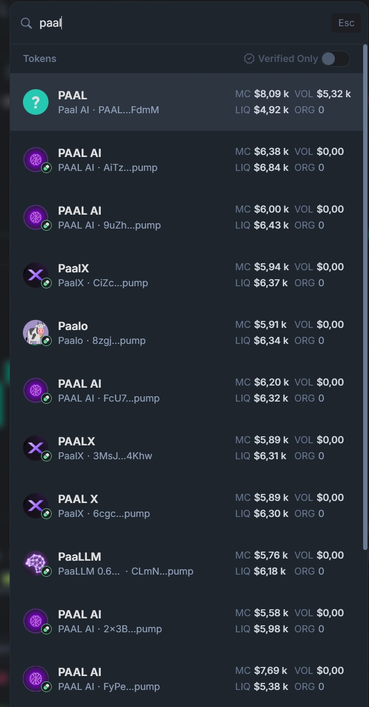Click the search field containing 'paal'
The width and height of the screenshot is (369, 707).
pyautogui.click(x=181, y=23)
